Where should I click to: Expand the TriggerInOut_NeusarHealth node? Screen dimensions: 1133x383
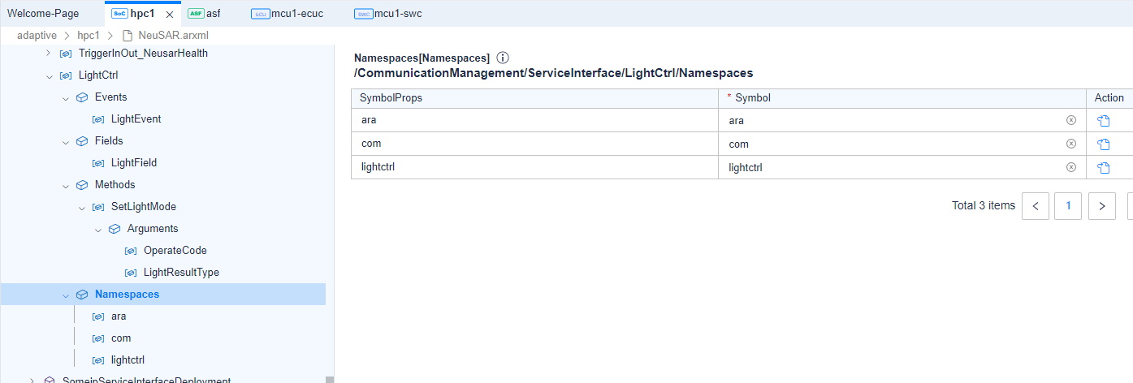tap(50, 54)
